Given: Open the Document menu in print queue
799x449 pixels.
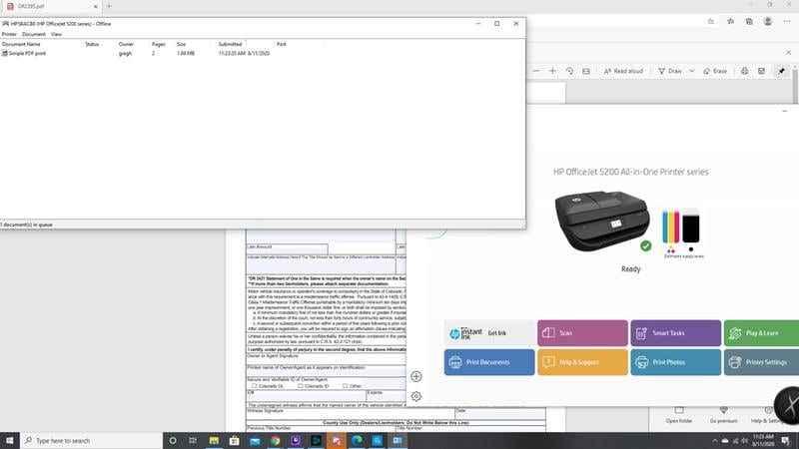Looking at the screenshot, I should tap(34, 34).
